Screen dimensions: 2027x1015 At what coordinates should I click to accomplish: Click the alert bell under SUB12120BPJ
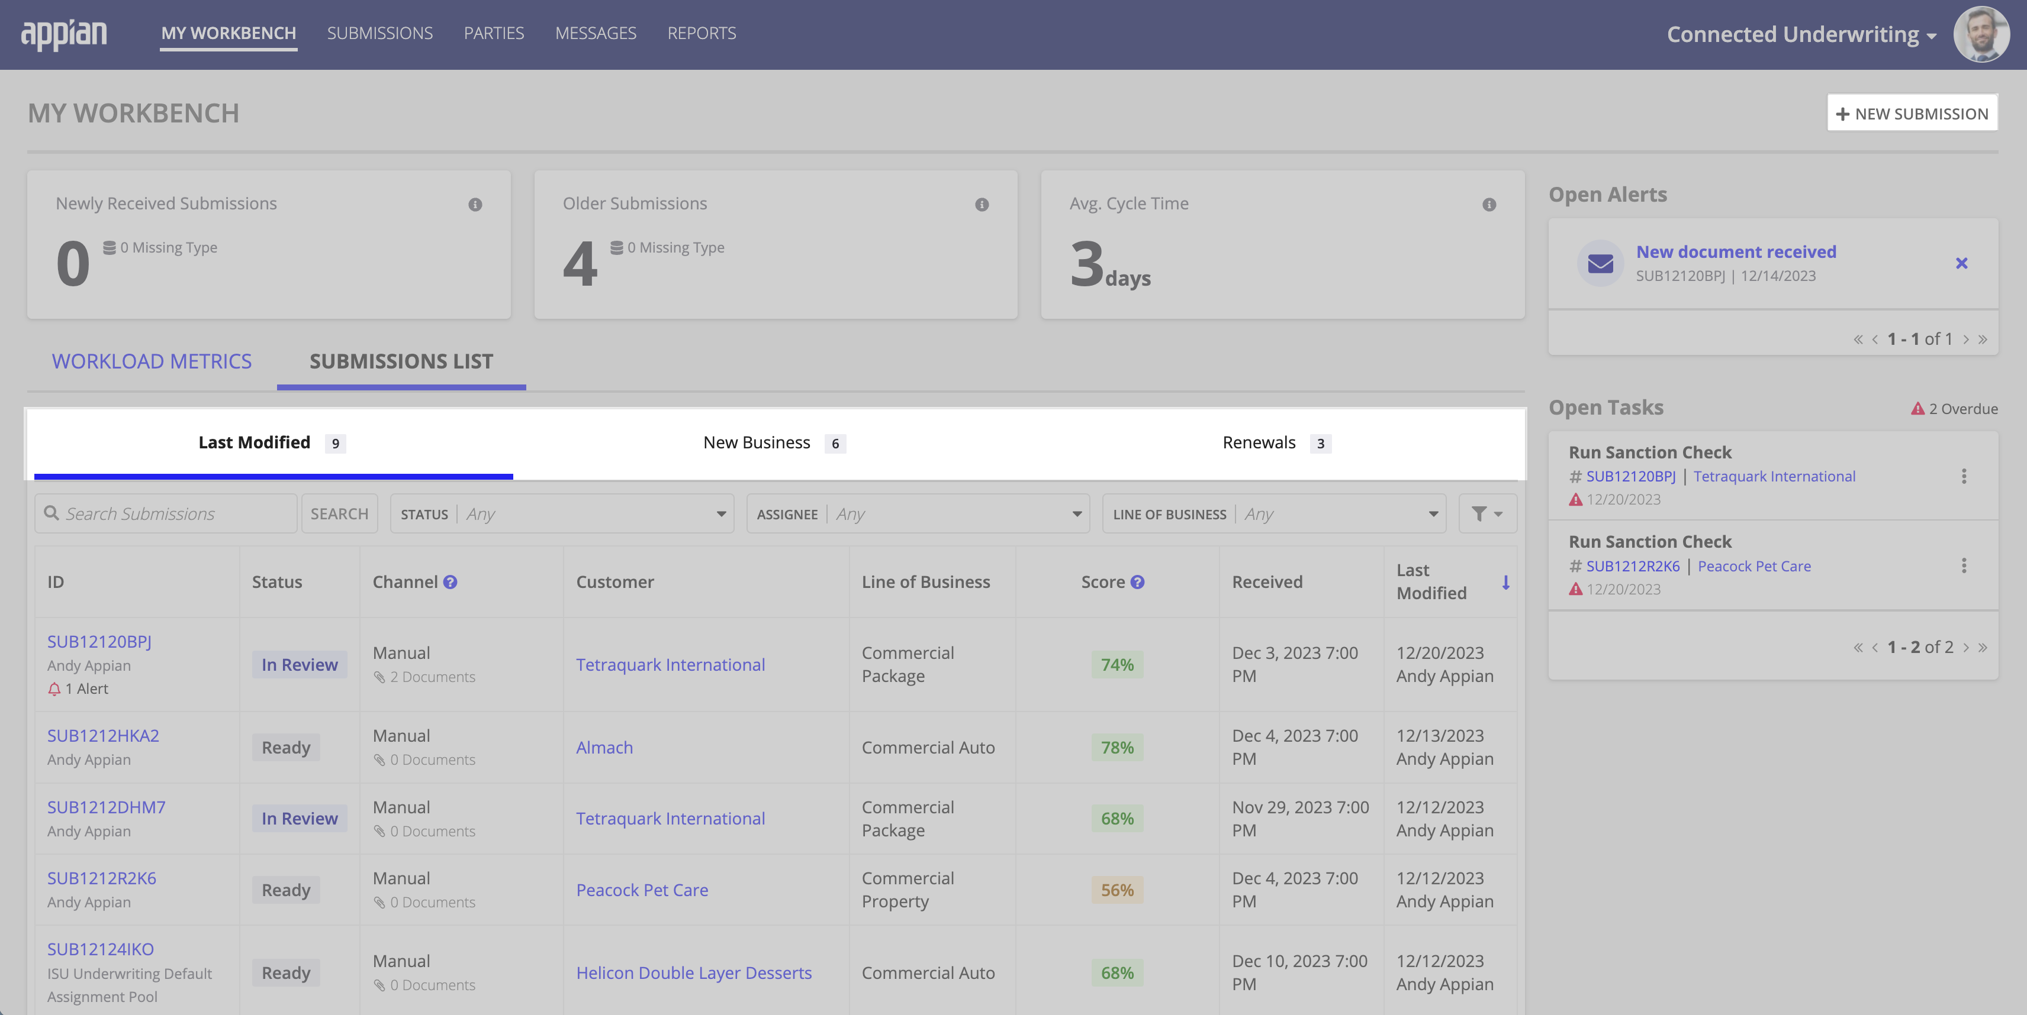54,690
